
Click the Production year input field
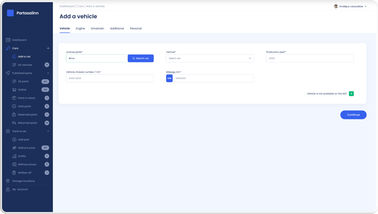pyautogui.click(x=310, y=58)
